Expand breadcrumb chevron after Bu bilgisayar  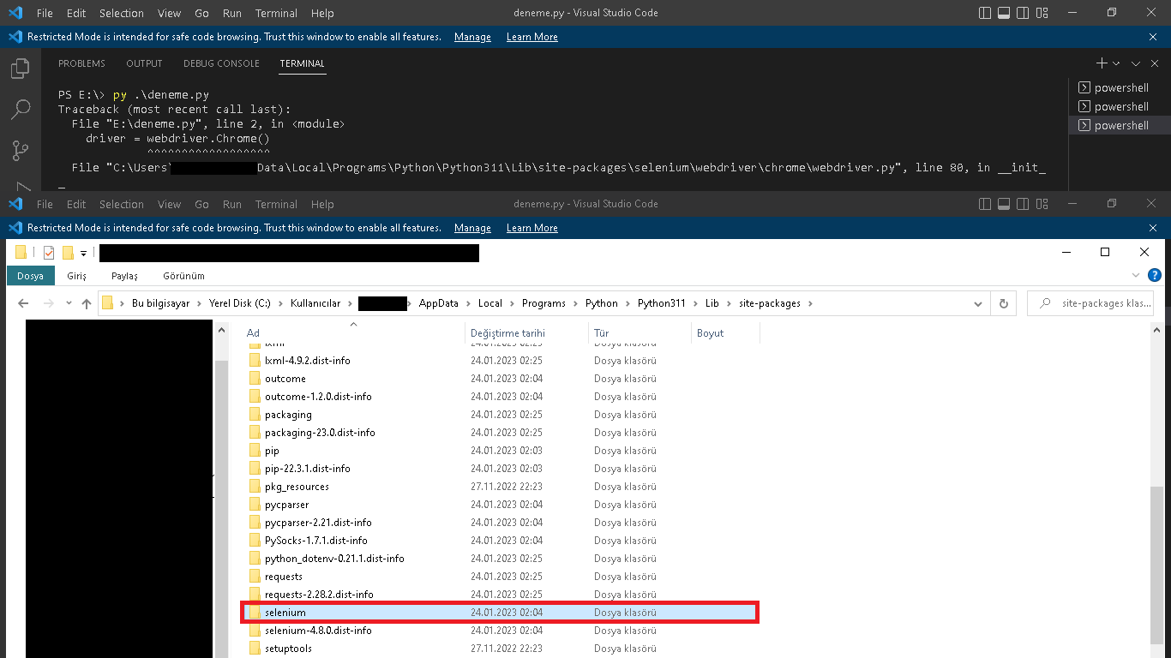coord(199,303)
